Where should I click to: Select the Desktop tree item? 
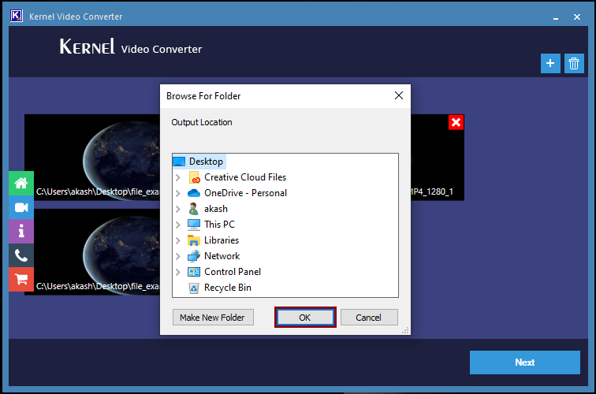click(199, 162)
